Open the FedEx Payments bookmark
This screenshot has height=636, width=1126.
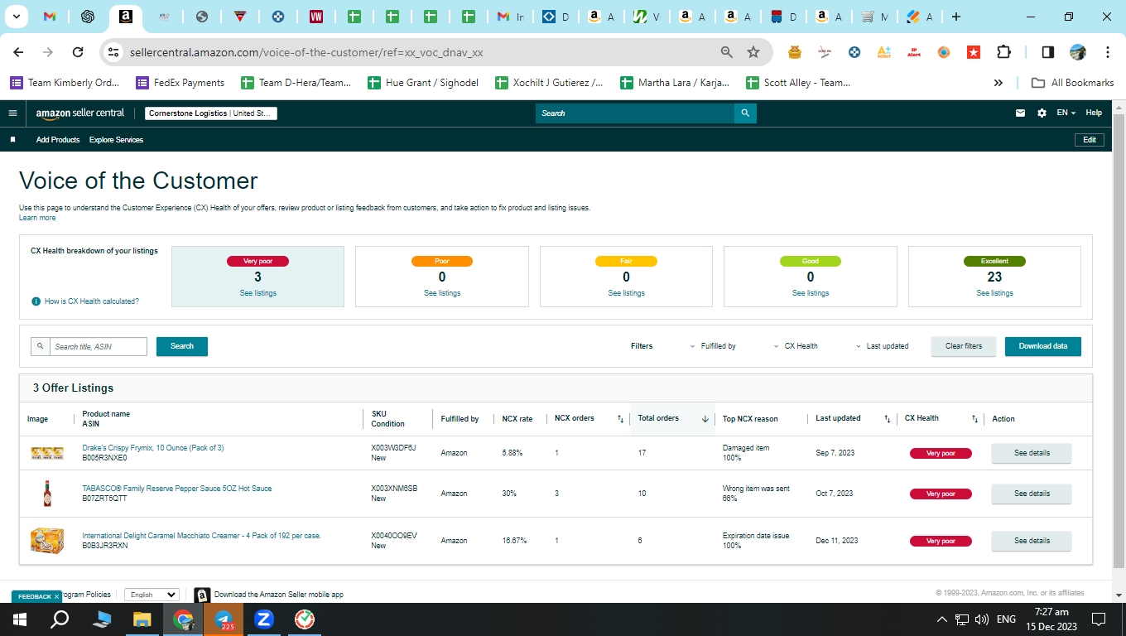click(180, 83)
